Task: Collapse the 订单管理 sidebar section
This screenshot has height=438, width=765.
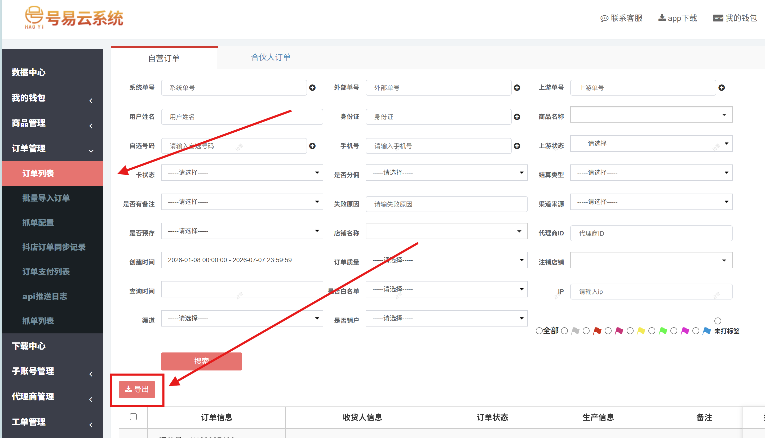Action: coord(52,148)
